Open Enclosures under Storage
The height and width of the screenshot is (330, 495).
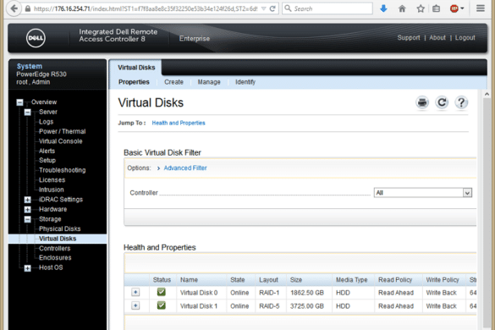[x=55, y=258]
